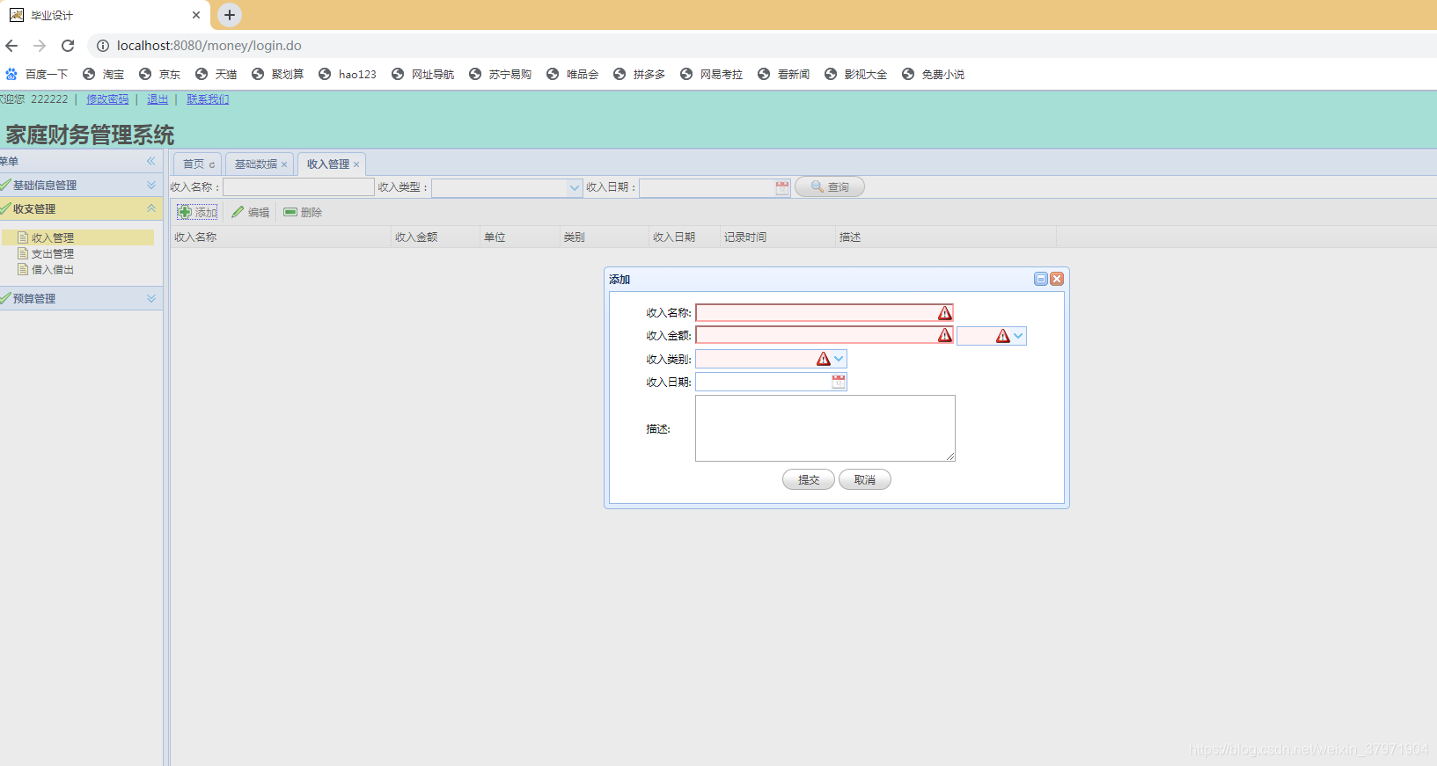Click the 查询 search button
Image resolution: width=1437 pixels, height=766 pixels.
pyautogui.click(x=830, y=187)
